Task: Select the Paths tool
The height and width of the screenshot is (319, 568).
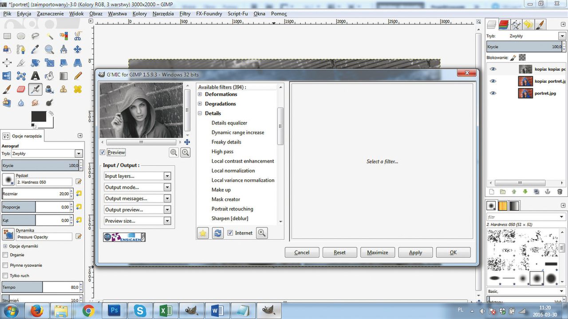Action: [21, 50]
